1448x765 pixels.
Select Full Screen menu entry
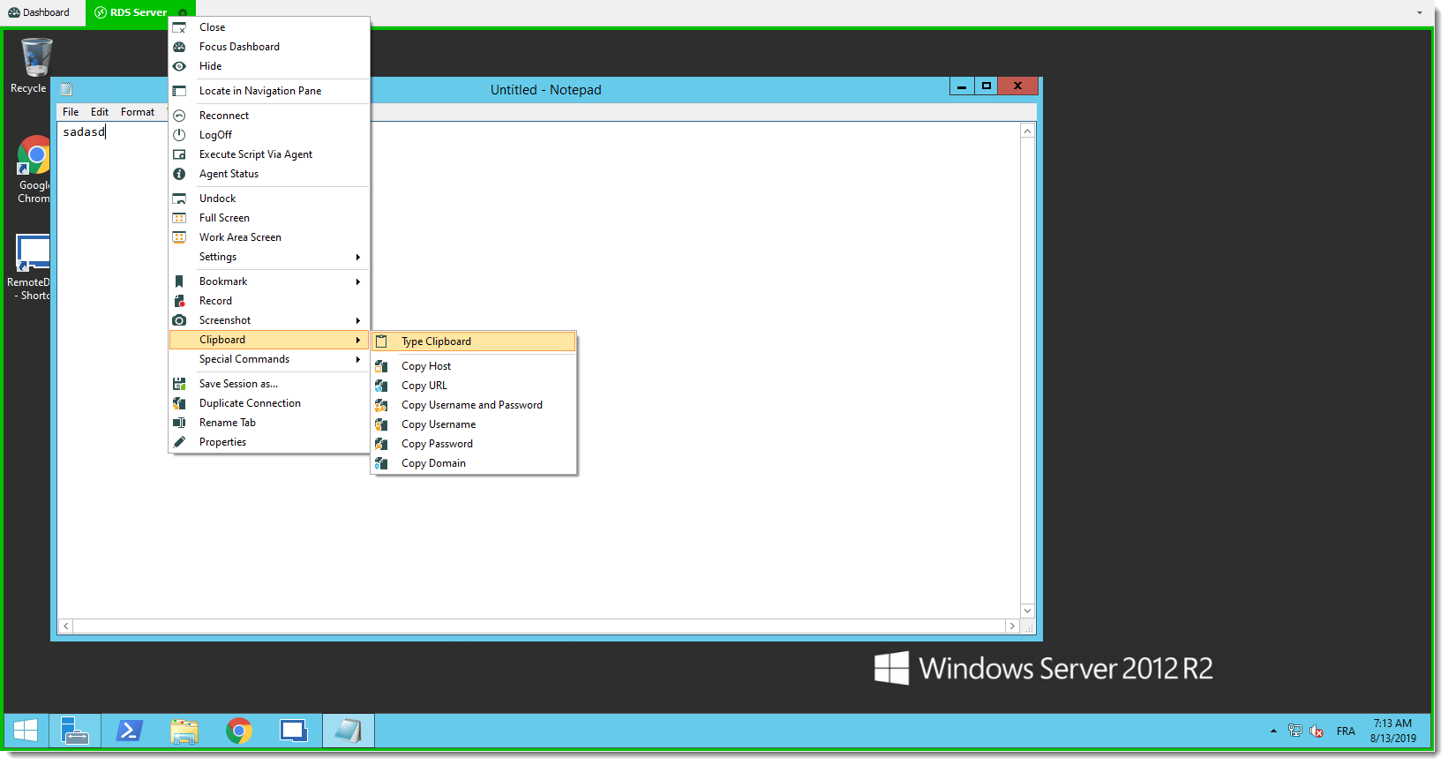[x=269, y=218]
